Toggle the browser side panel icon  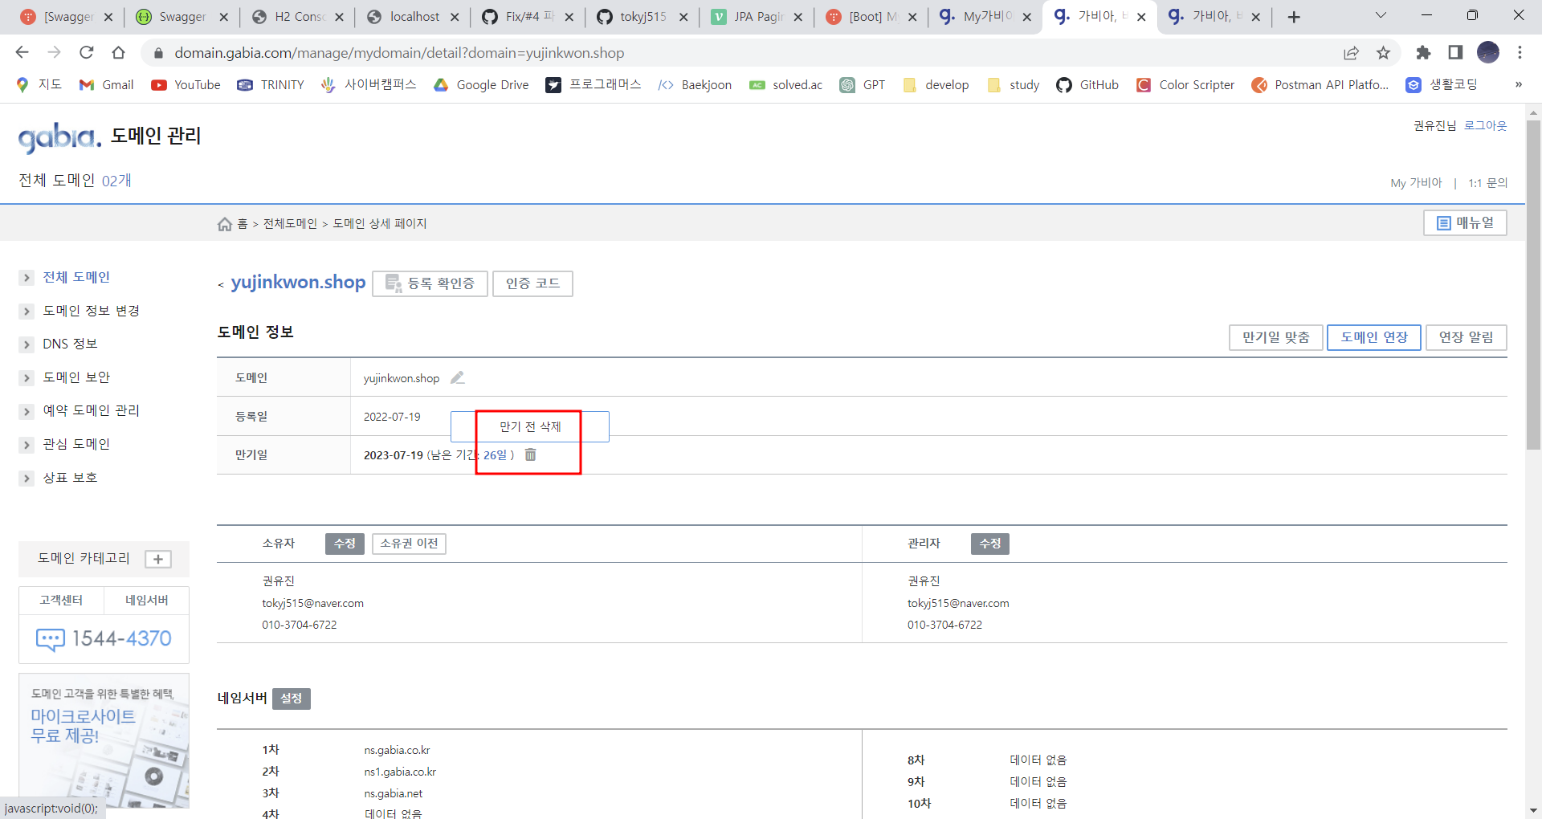click(x=1455, y=52)
